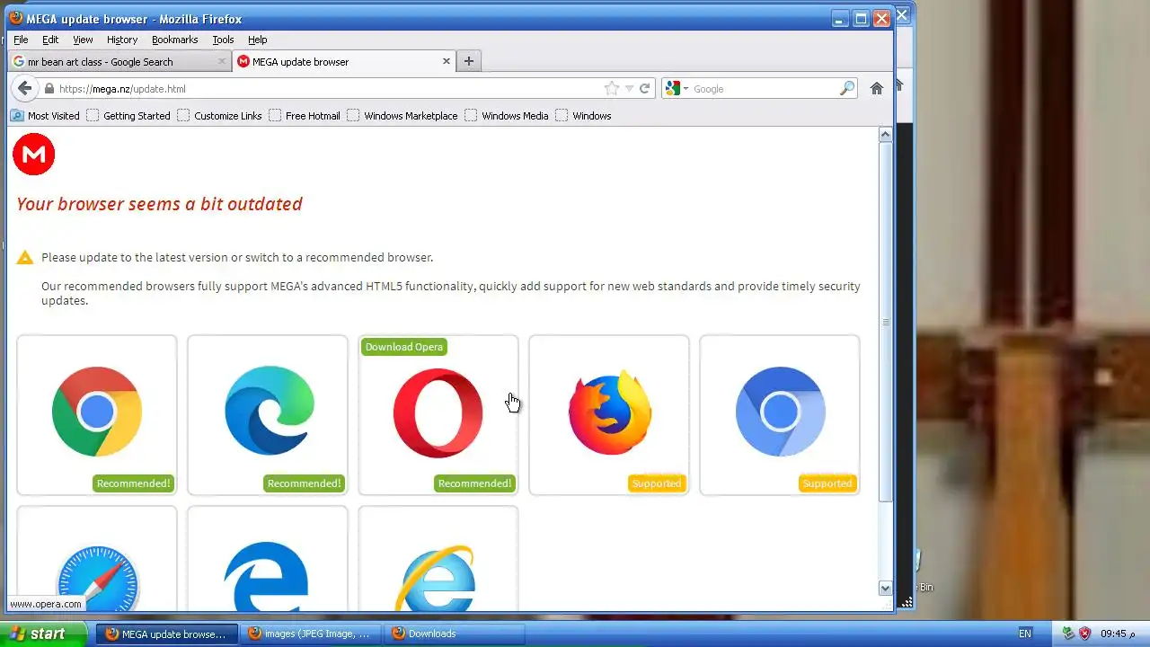Open the File menu
This screenshot has height=647, width=1150.
point(21,40)
